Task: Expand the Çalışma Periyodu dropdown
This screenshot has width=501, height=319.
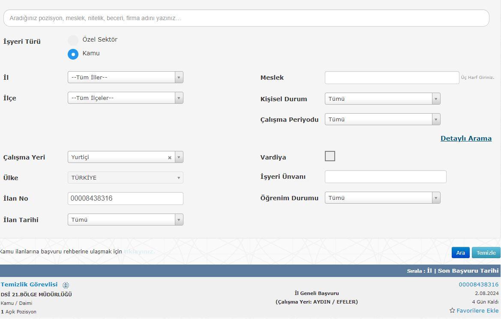Action: coord(382,119)
